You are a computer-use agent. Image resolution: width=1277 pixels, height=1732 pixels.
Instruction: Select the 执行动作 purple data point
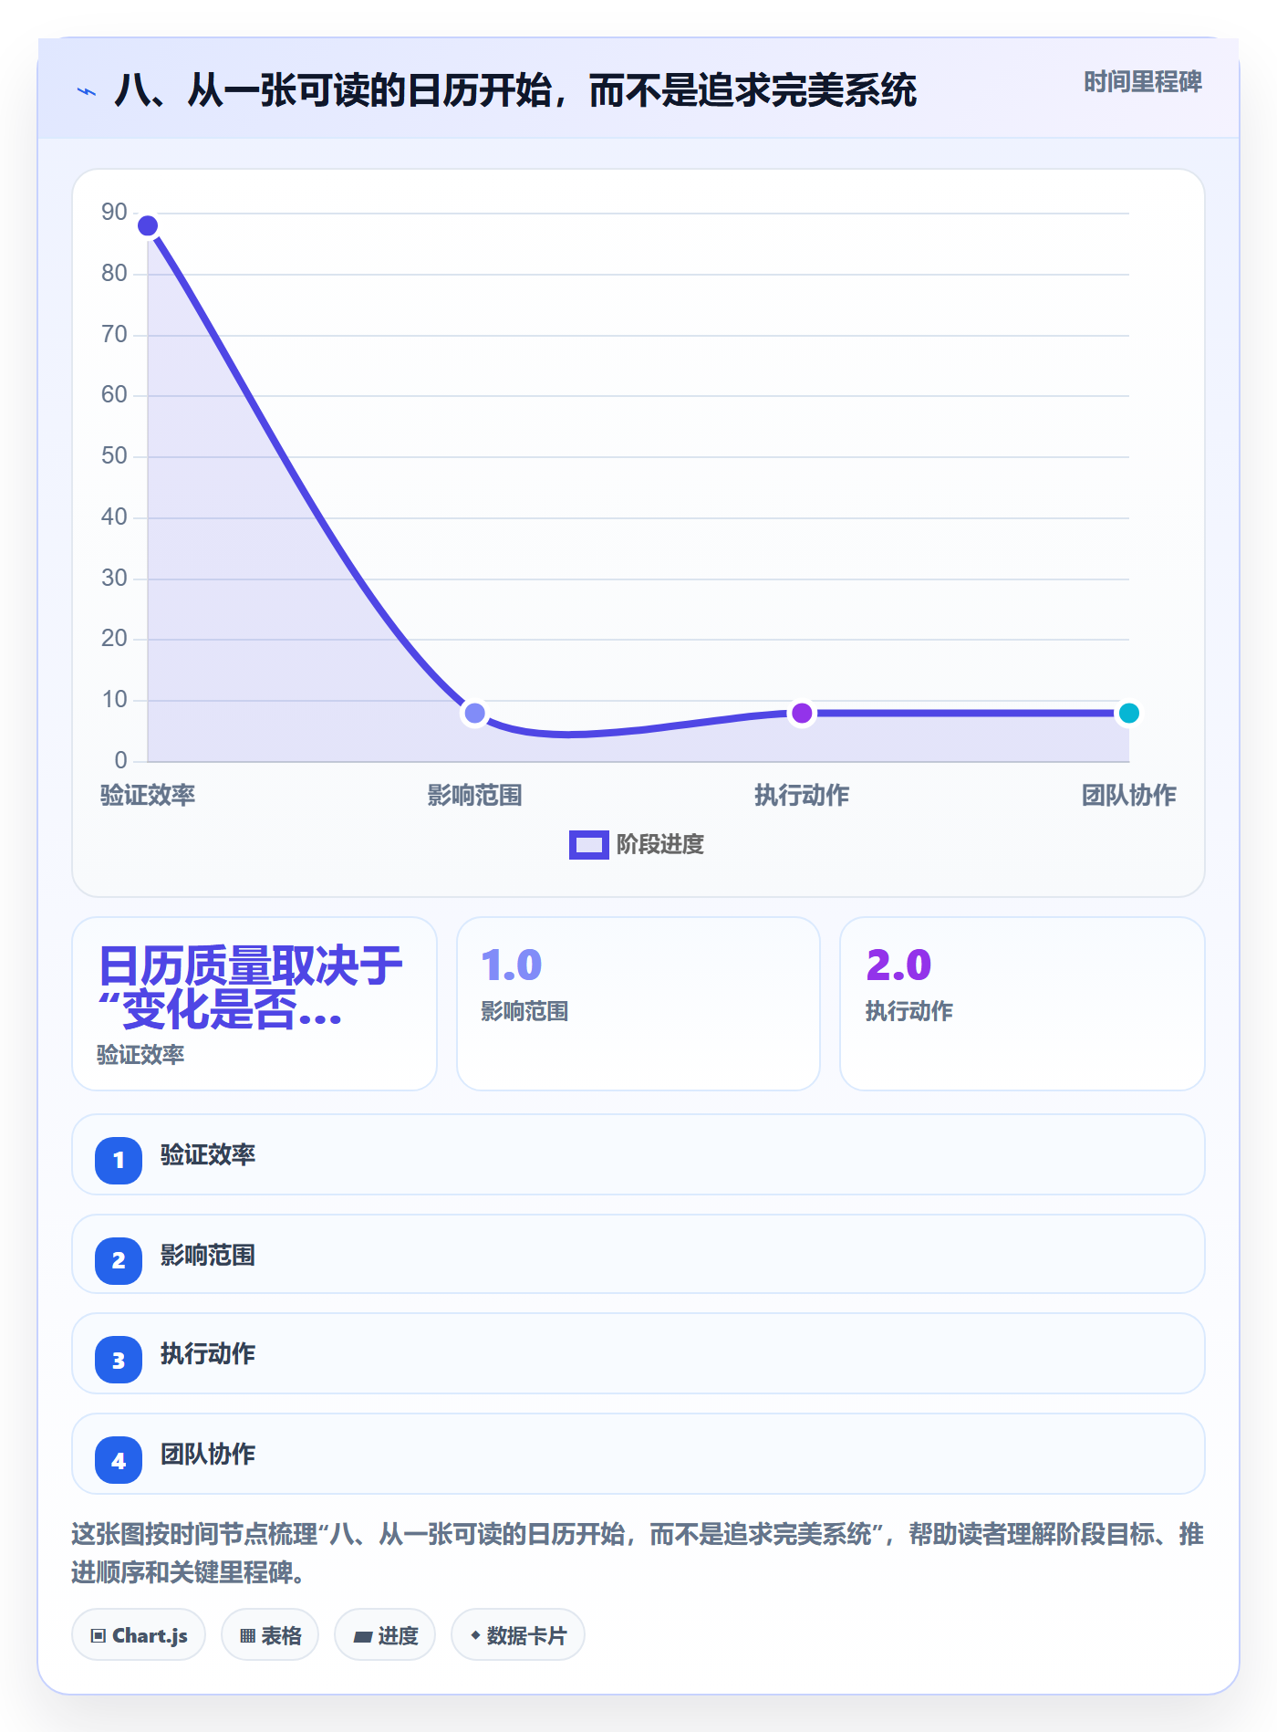802,713
